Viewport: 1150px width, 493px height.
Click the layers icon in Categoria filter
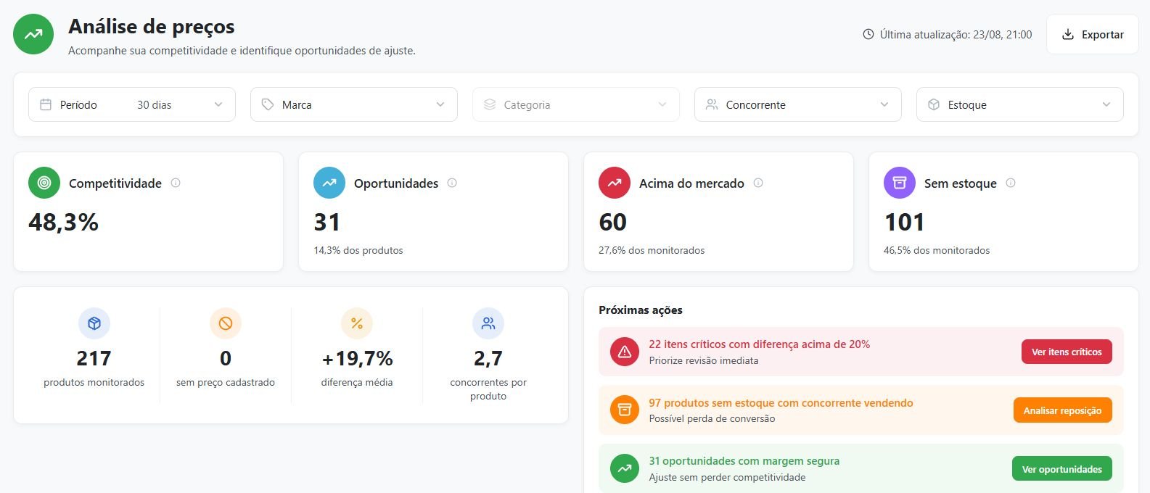tap(490, 104)
